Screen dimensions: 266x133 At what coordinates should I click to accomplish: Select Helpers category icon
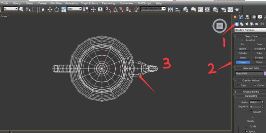click(257, 24)
